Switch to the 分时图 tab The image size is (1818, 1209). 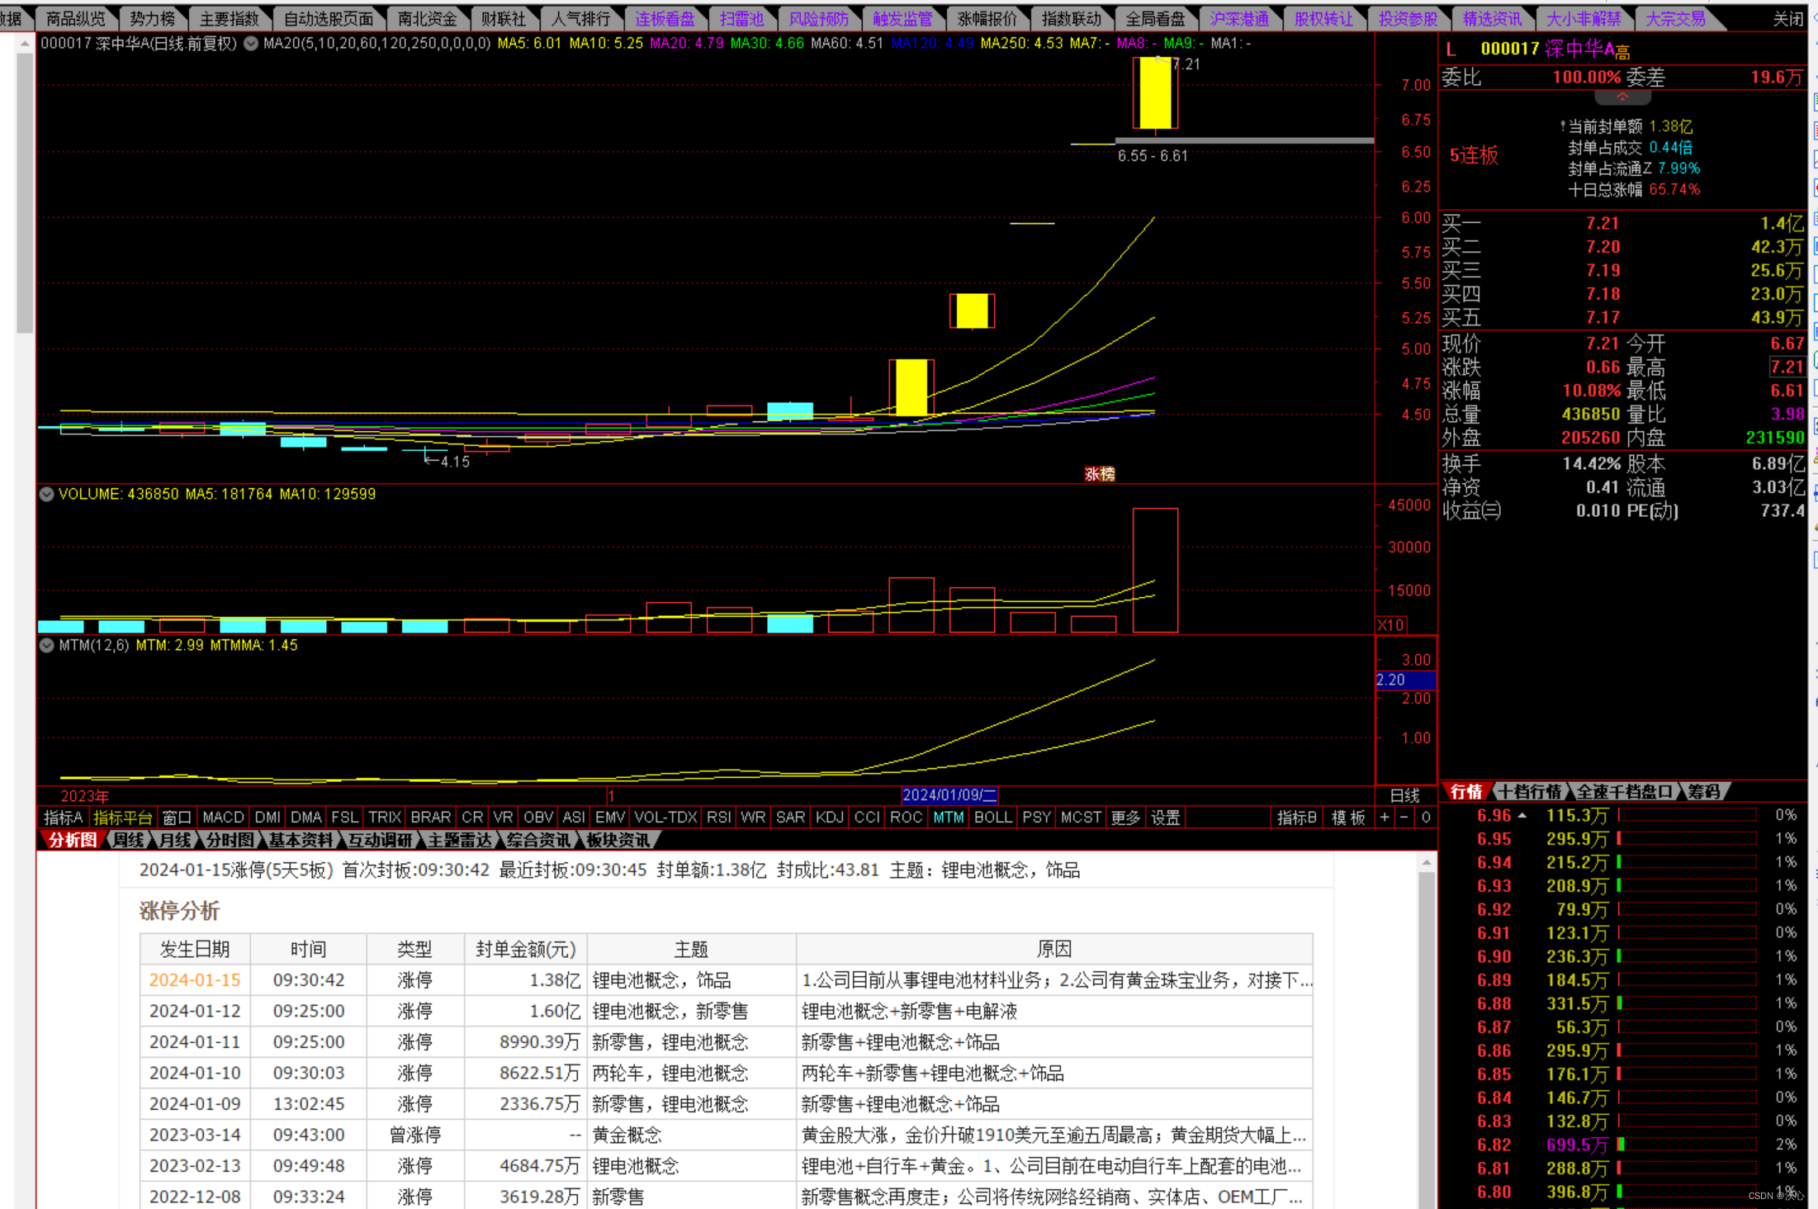point(230,840)
